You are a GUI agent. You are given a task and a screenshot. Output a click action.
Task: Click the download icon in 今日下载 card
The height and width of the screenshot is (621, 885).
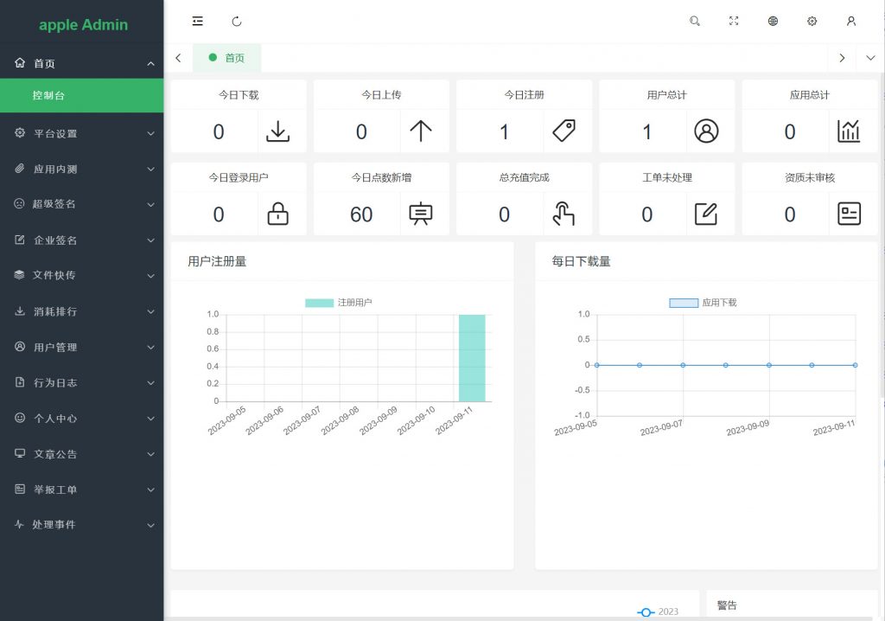(x=277, y=131)
